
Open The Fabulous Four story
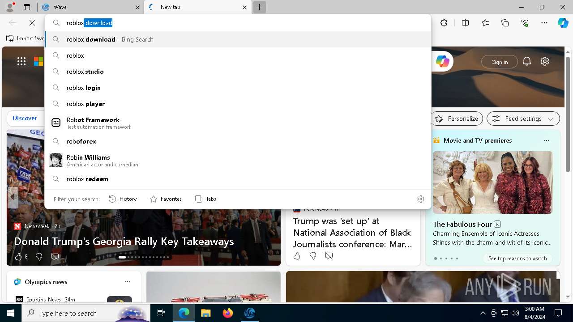point(462,224)
